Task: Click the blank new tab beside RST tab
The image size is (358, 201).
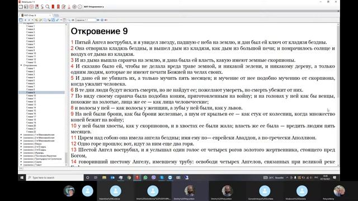Action: 56,15
